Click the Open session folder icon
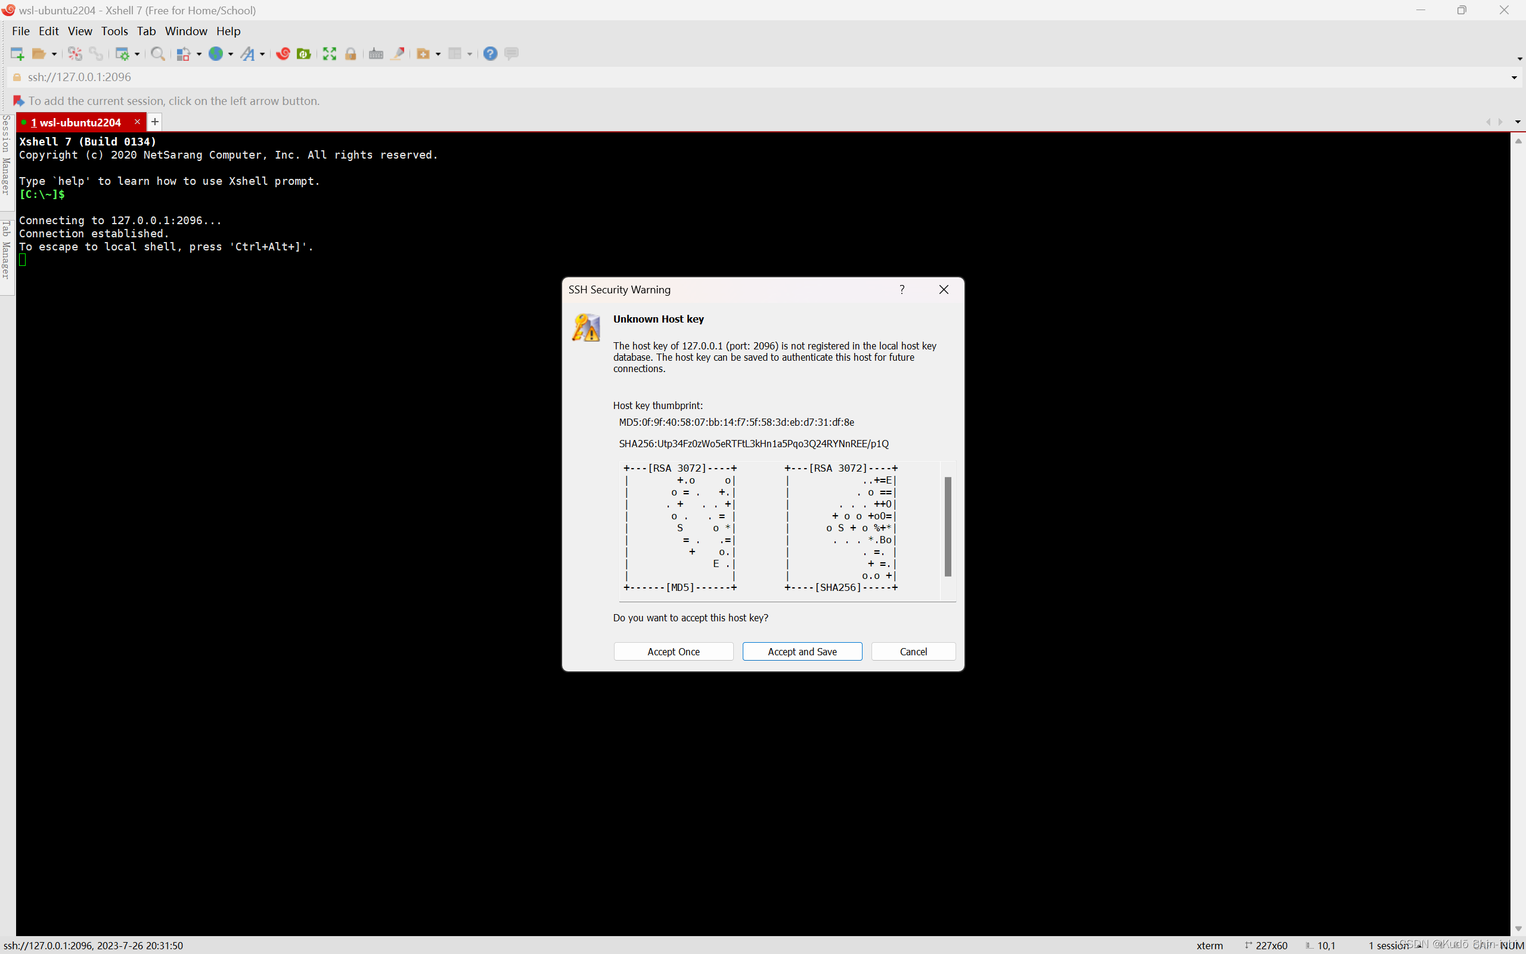 click(x=39, y=54)
